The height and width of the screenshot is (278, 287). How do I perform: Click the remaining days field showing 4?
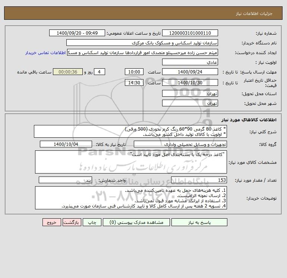point(100,72)
